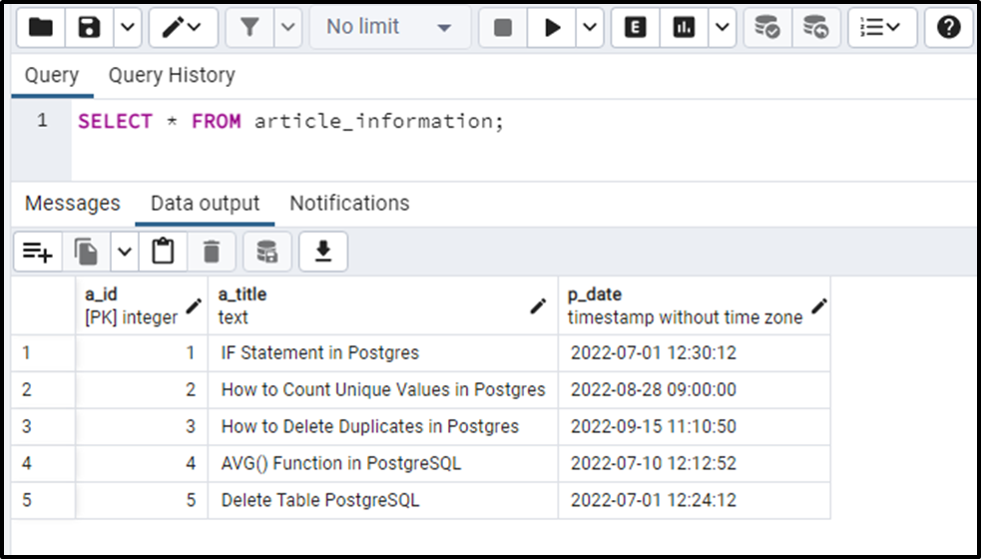Click the Stop query square button

tap(503, 28)
